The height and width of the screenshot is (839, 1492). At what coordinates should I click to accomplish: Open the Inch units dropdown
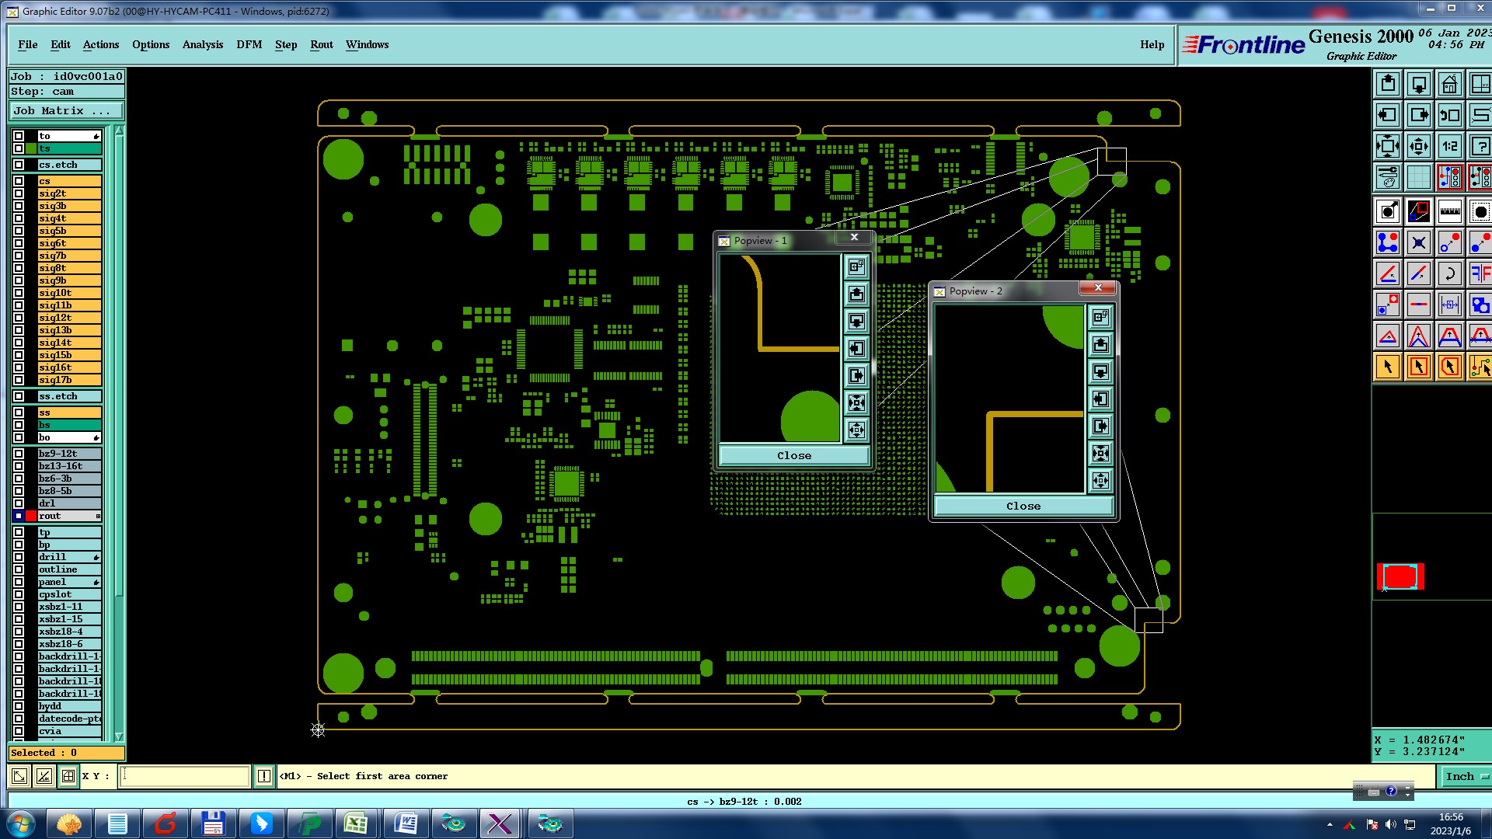[x=1466, y=776]
